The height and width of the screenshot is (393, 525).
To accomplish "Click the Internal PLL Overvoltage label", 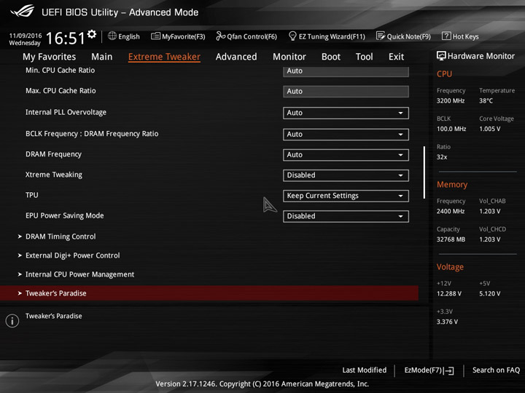I will [x=66, y=112].
